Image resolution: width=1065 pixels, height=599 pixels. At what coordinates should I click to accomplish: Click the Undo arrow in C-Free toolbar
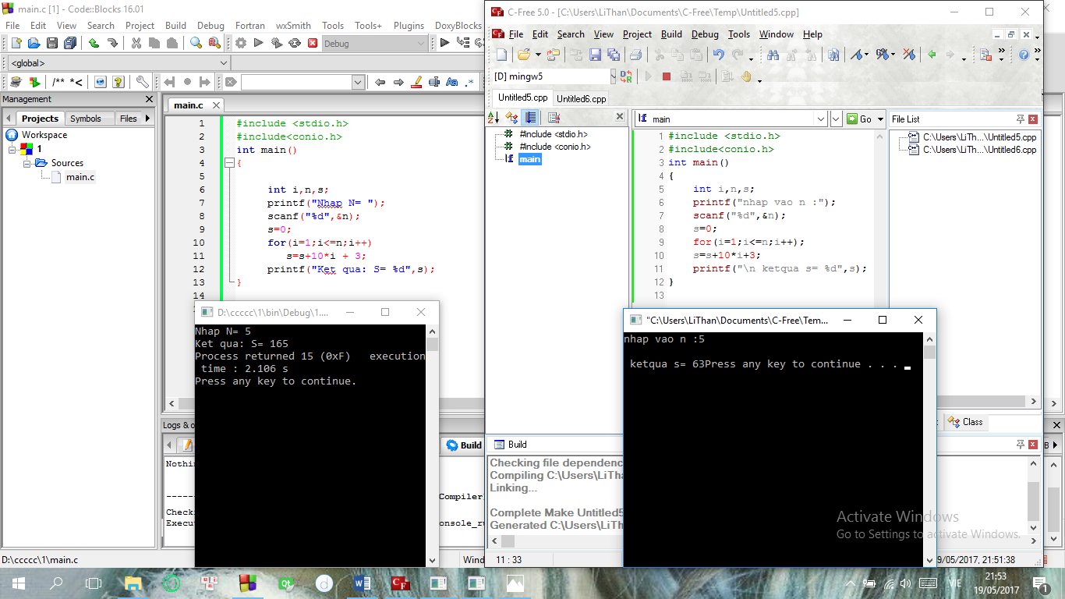point(718,55)
